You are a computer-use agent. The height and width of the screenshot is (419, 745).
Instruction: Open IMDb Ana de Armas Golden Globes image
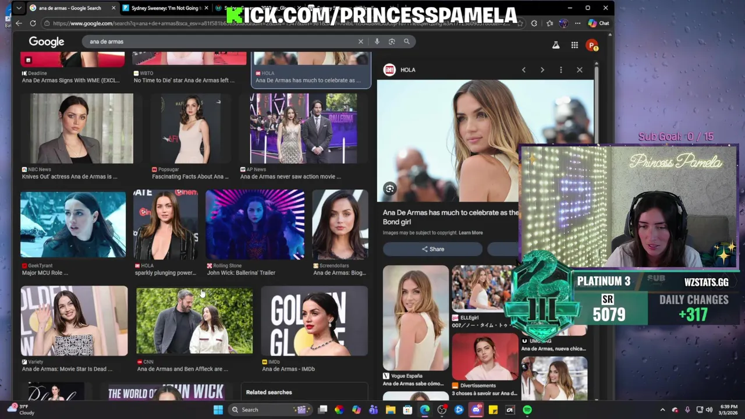click(x=314, y=320)
